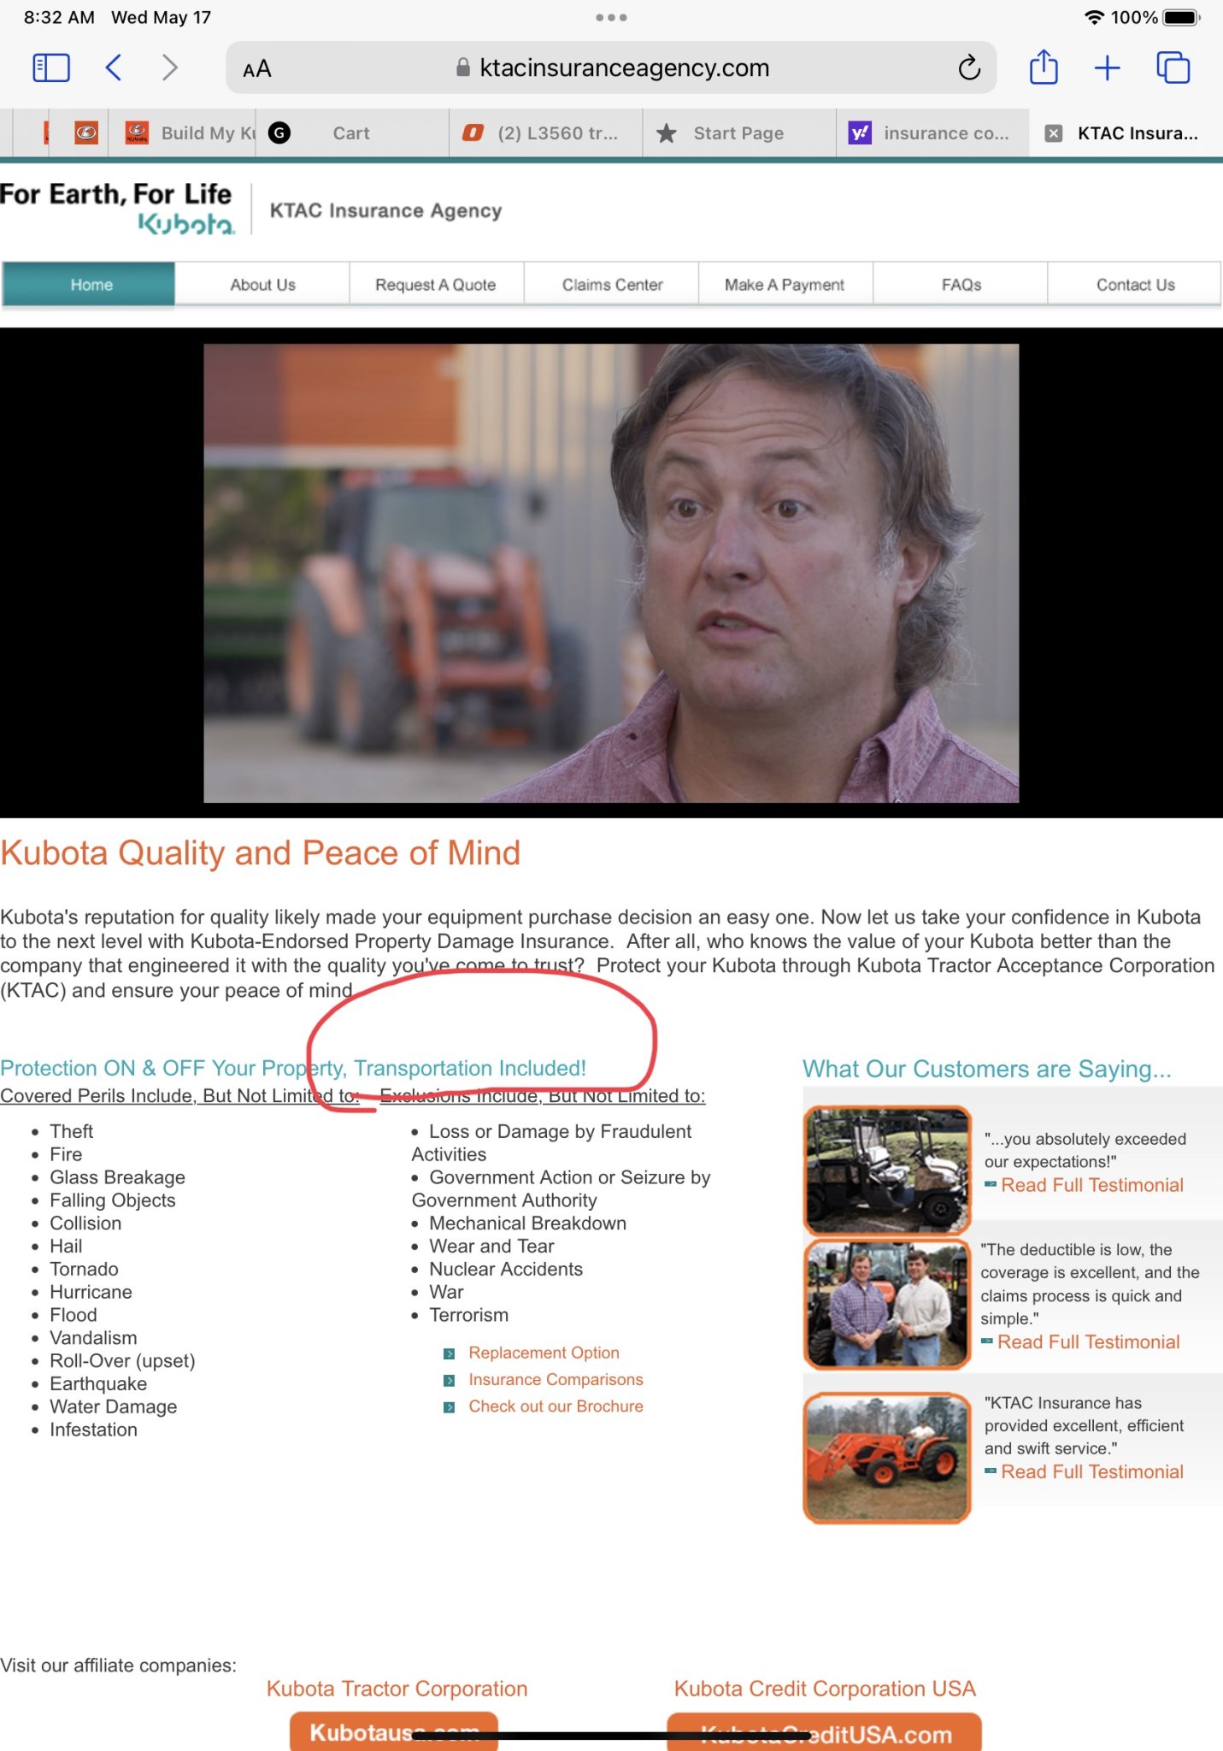Click the KubotaCreditUSA.com button
Image resolution: width=1223 pixels, height=1751 pixels.
click(x=824, y=1733)
